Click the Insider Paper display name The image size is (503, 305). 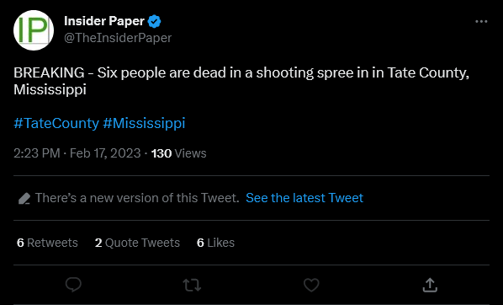pyautogui.click(x=104, y=21)
